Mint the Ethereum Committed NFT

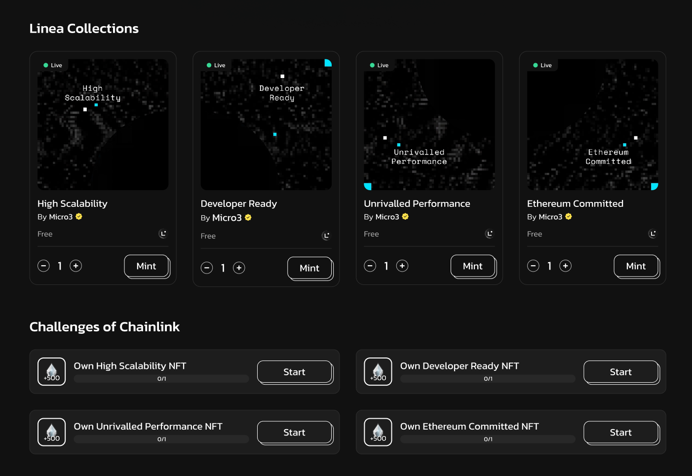pos(636,266)
